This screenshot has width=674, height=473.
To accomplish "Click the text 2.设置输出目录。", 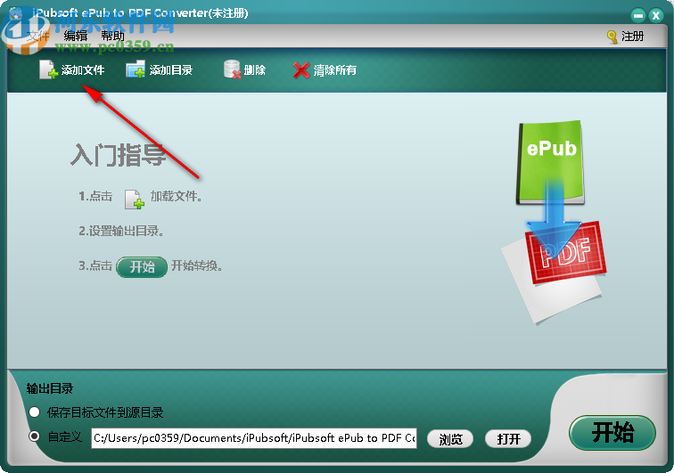I will (121, 231).
